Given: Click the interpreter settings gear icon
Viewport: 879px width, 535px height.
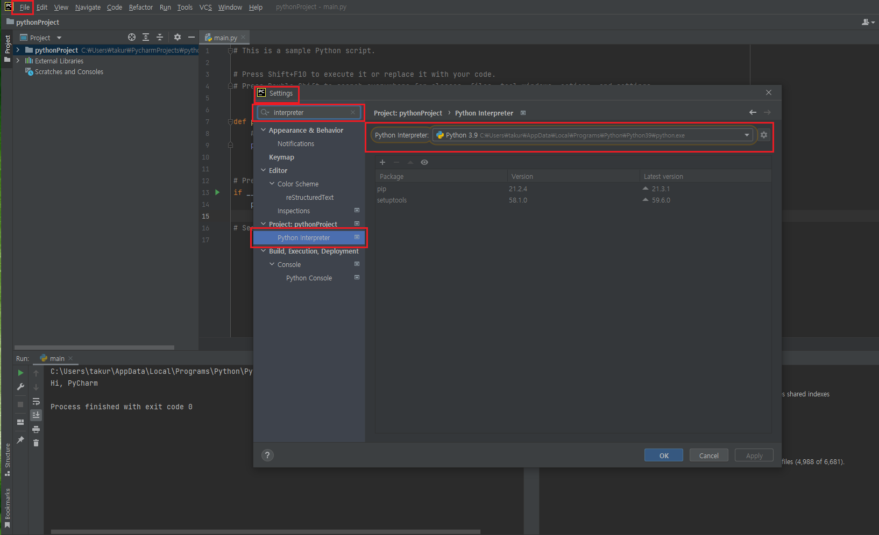Looking at the screenshot, I should click(x=764, y=135).
